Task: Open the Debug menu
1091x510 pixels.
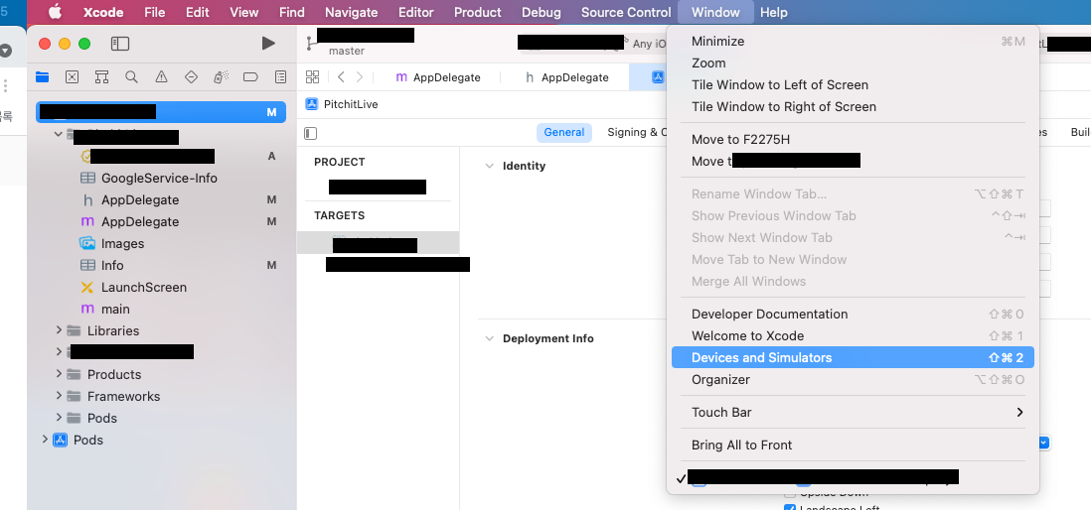Action: pyautogui.click(x=541, y=12)
